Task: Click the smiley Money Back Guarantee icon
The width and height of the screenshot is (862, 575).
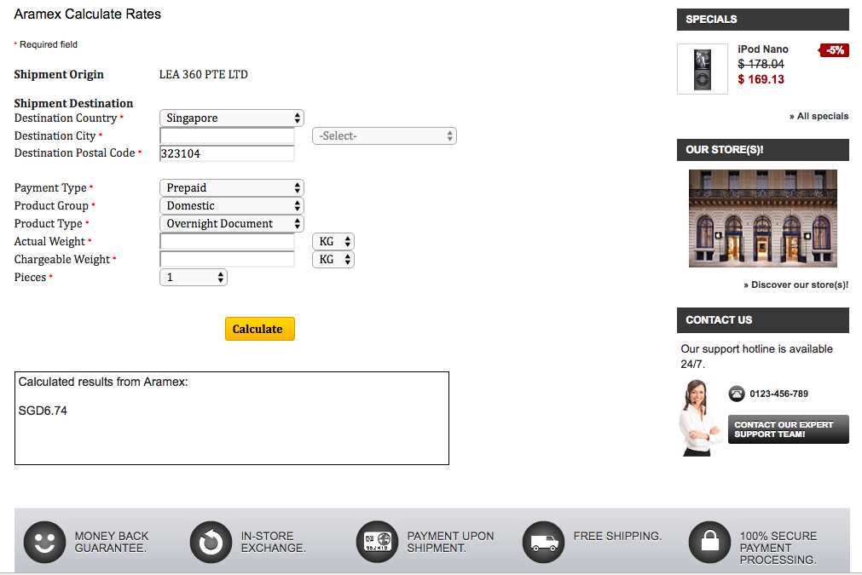Action: pyautogui.click(x=44, y=542)
